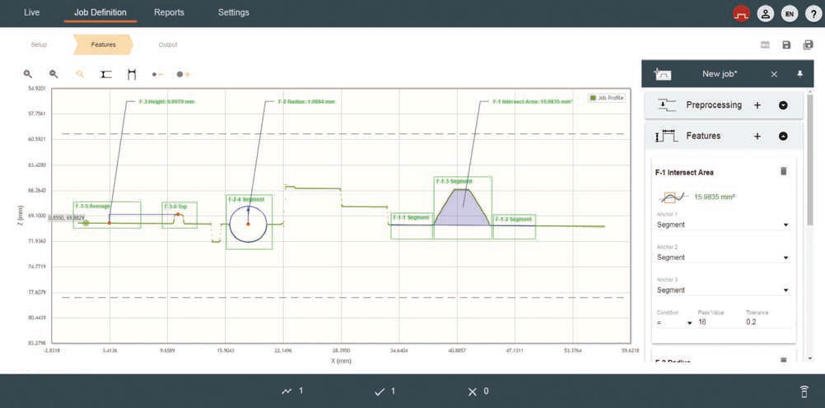The width and height of the screenshot is (825, 408).
Task: Click the F-3-5 Average region label
Action: [x=92, y=206]
